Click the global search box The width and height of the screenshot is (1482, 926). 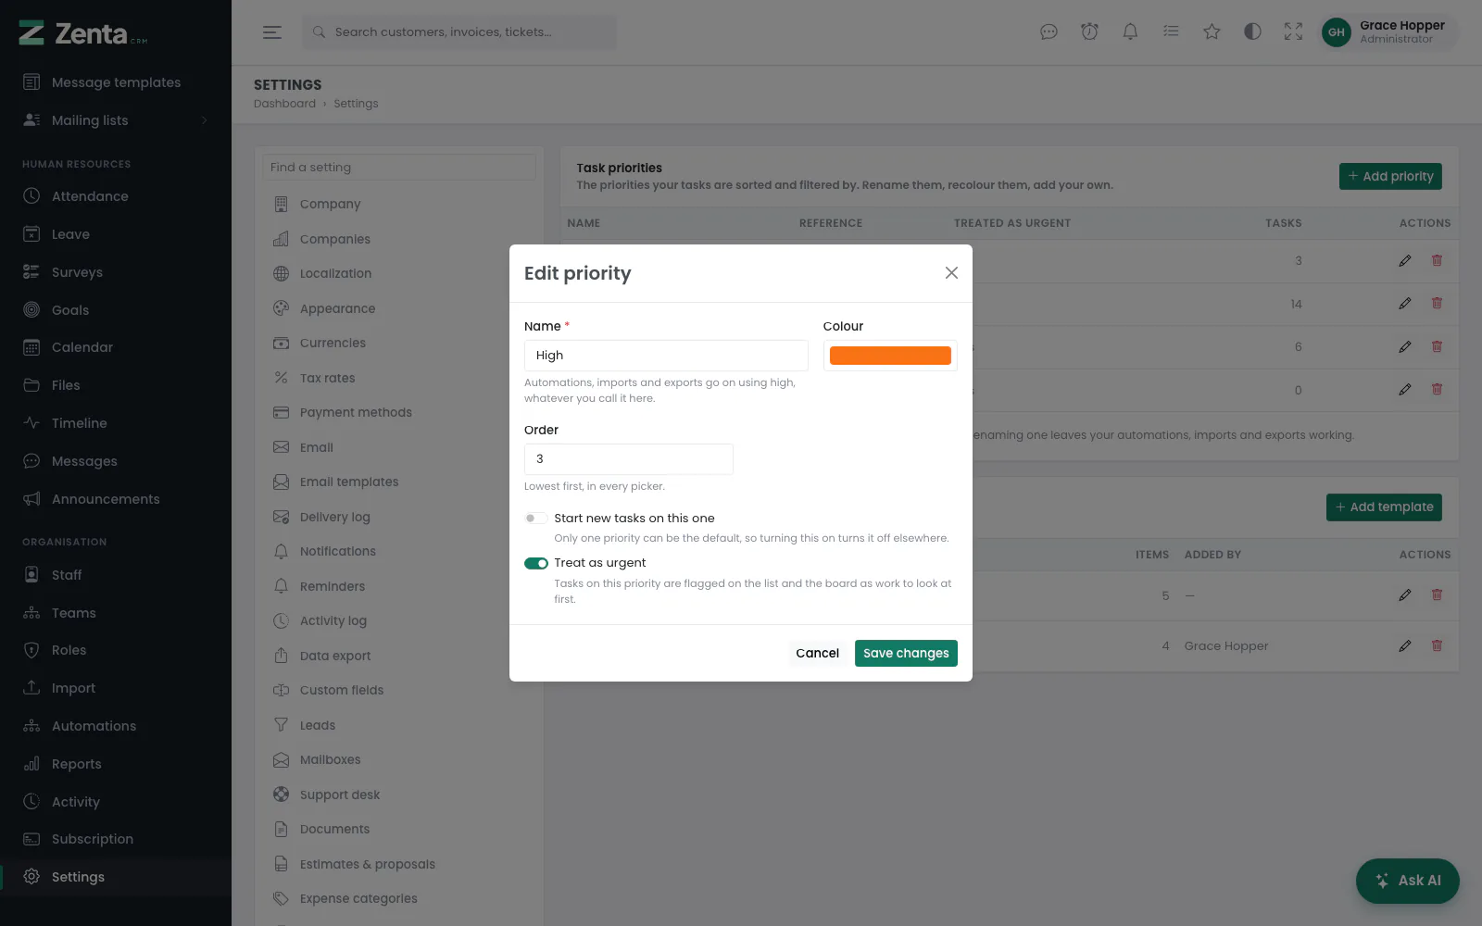[458, 32]
